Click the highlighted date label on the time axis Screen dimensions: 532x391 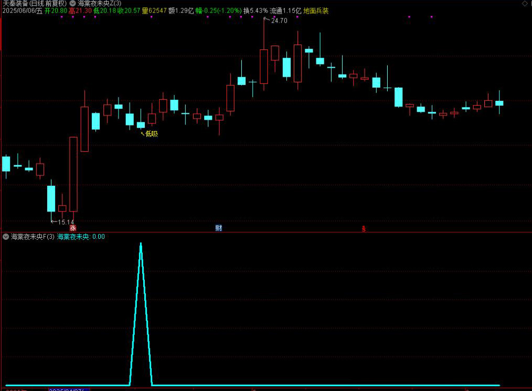click(x=69, y=389)
